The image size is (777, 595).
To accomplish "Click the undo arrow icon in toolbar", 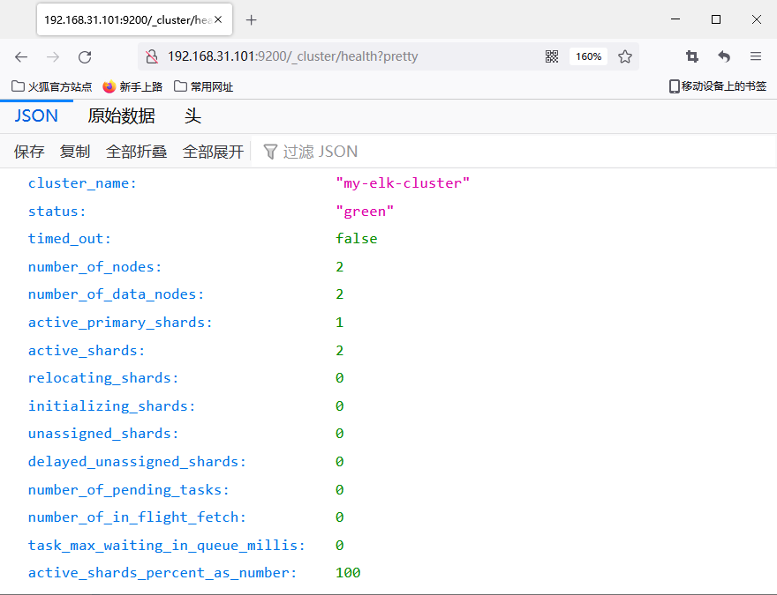I will (724, 56).
